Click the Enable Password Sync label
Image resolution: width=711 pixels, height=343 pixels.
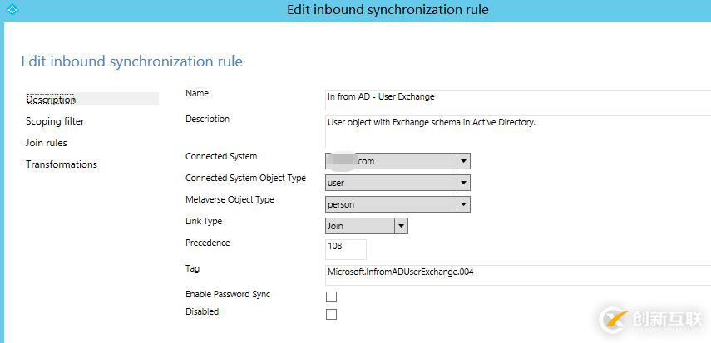(228, 295)
